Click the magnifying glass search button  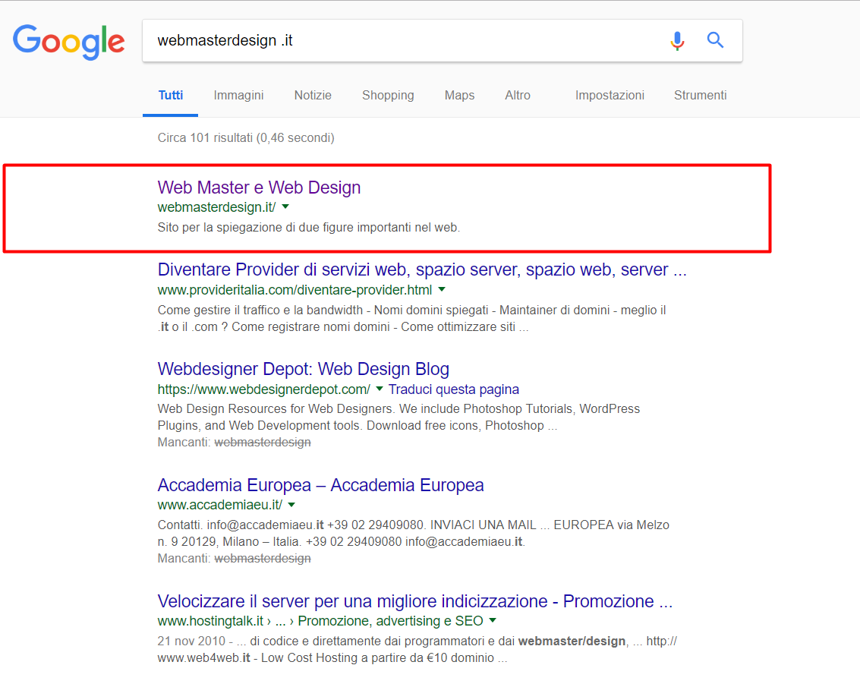(715, 40)
